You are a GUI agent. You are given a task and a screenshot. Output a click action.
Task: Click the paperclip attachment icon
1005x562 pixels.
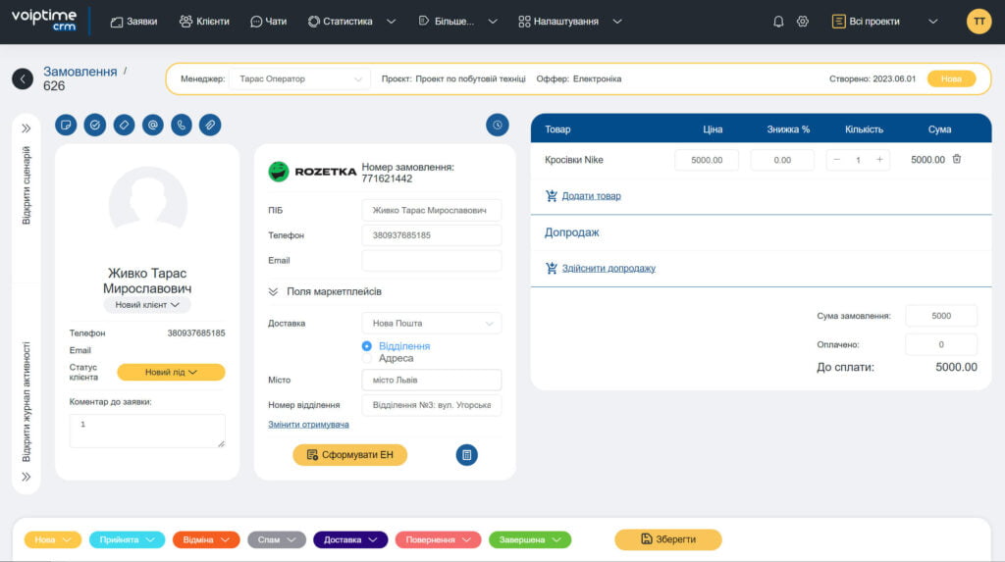point(210,125)
